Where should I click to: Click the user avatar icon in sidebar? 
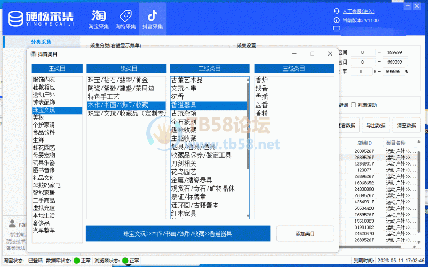click(x=12, y=224)
